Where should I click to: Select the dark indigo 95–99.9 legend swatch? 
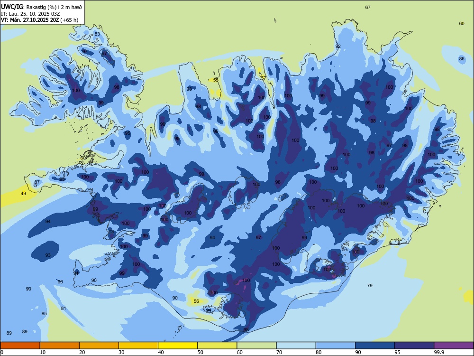click(414, 346)
